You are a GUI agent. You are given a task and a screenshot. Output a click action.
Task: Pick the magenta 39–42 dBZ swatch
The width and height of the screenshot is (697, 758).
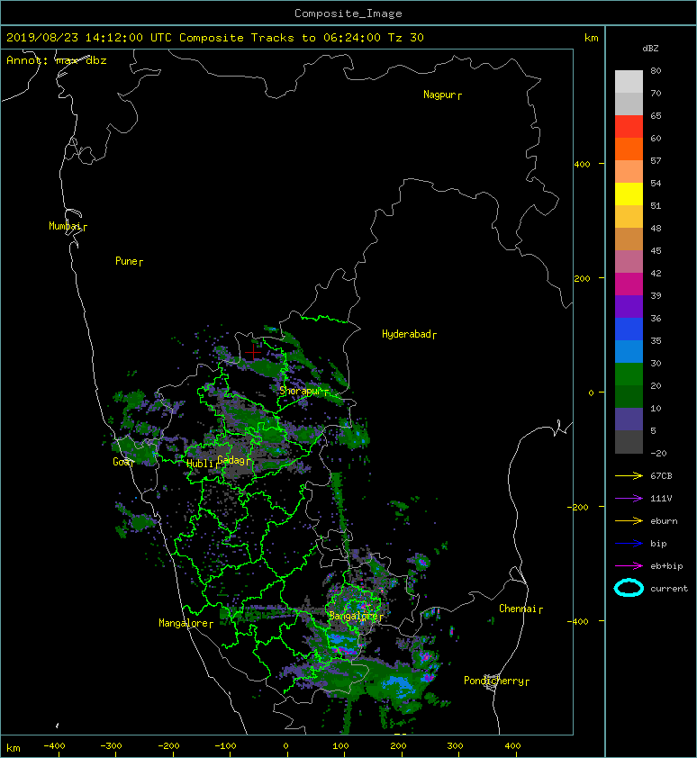629,284
